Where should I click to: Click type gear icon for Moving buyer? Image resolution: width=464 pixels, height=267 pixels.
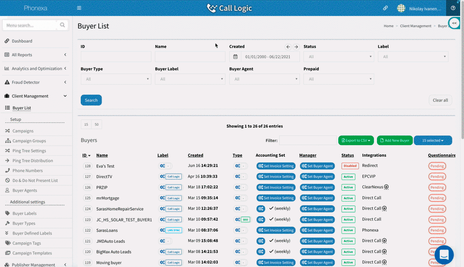click(x=238, y=262)
